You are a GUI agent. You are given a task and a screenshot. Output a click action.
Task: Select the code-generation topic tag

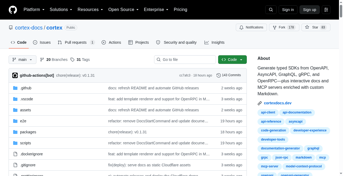(x=273, y=130)
